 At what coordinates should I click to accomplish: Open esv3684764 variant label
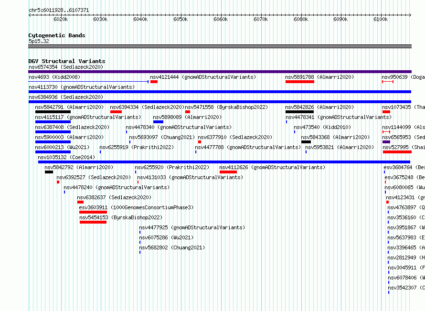pyautogui.click(x=404, y=167)
